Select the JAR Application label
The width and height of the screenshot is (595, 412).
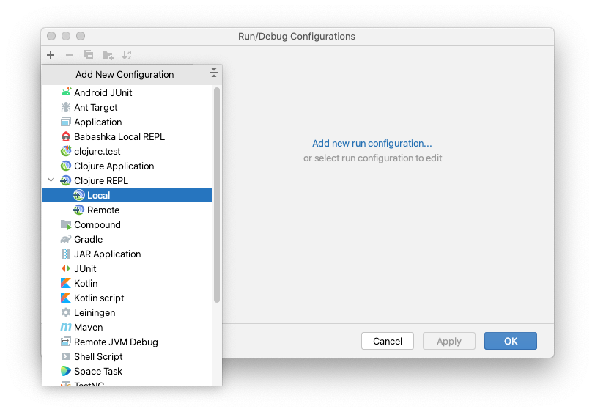[108, 254]
